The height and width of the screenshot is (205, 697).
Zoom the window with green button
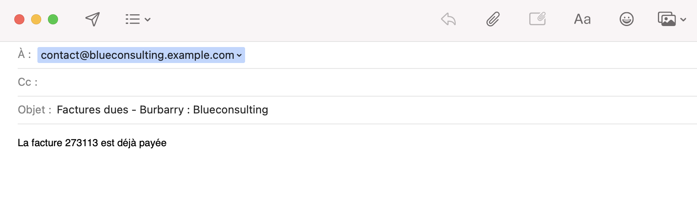click(x=53, y=19)
